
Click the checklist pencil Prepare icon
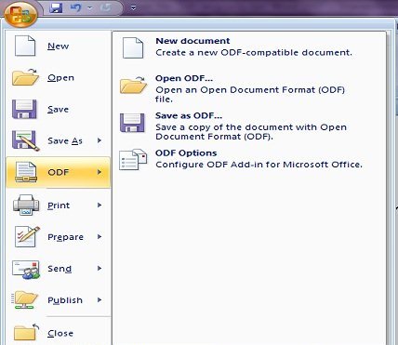click(x=27, y=236)
